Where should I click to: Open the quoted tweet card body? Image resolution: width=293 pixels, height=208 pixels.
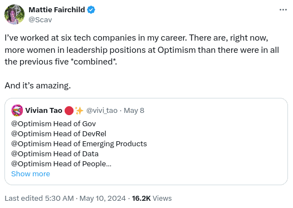[146, 142]
